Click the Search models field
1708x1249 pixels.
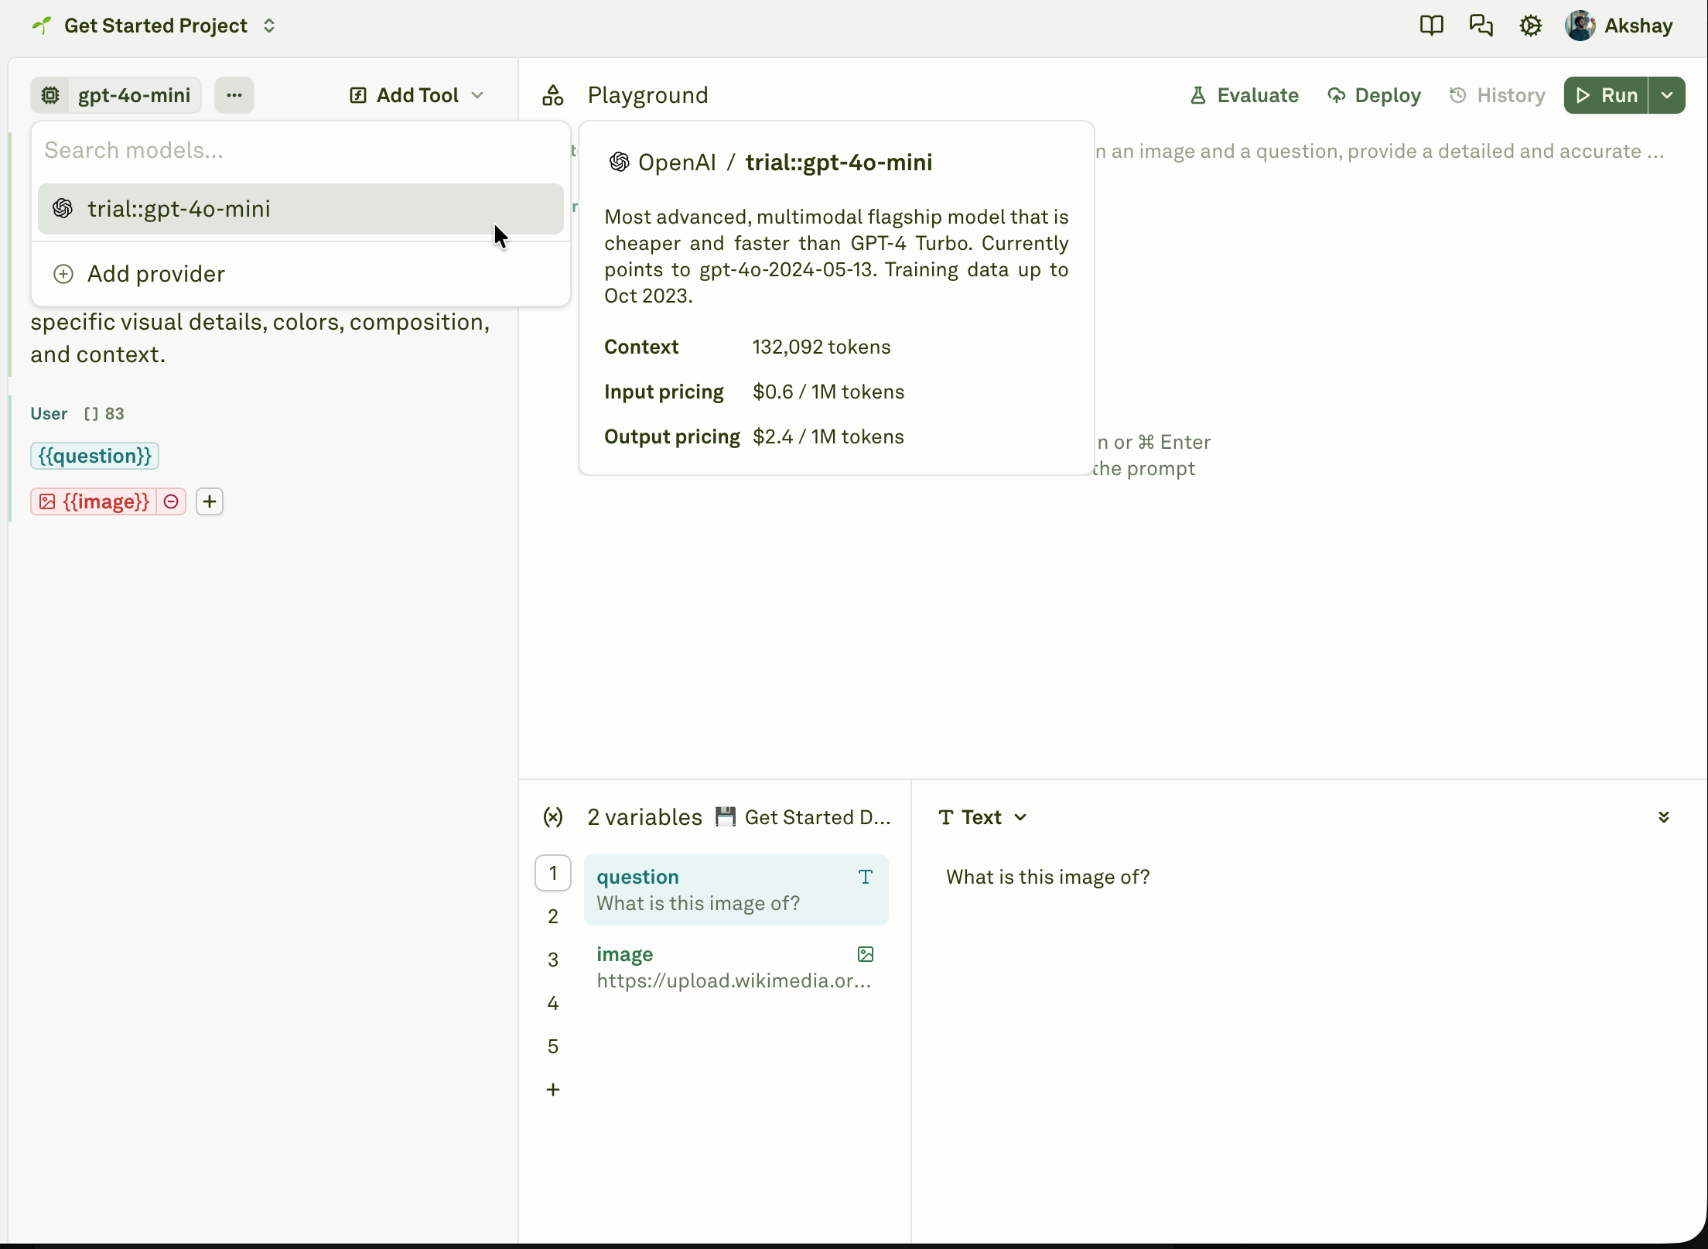301,150
